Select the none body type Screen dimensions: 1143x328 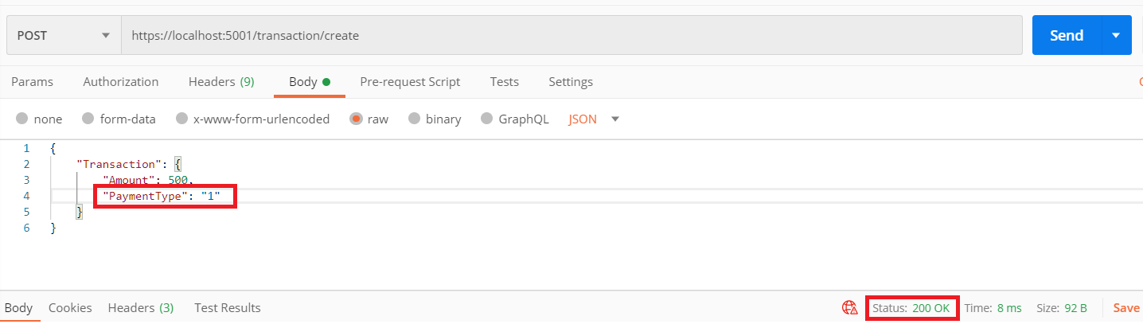(x=39, y=119)
